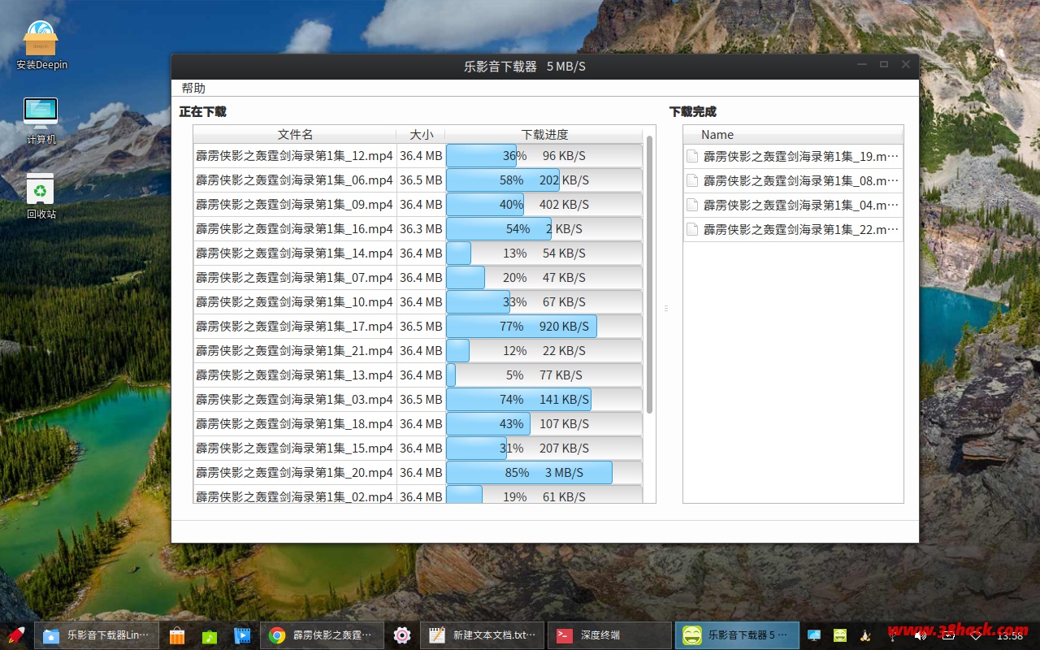Click the 13:58 clock in the tray
The image size is (1040, 650).
tap(1010, 635)
